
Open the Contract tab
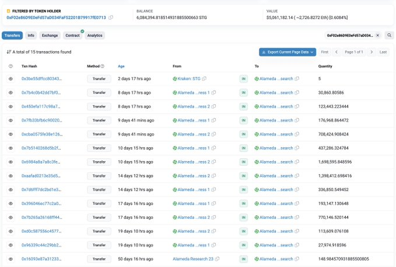click(x=72, y=35)
